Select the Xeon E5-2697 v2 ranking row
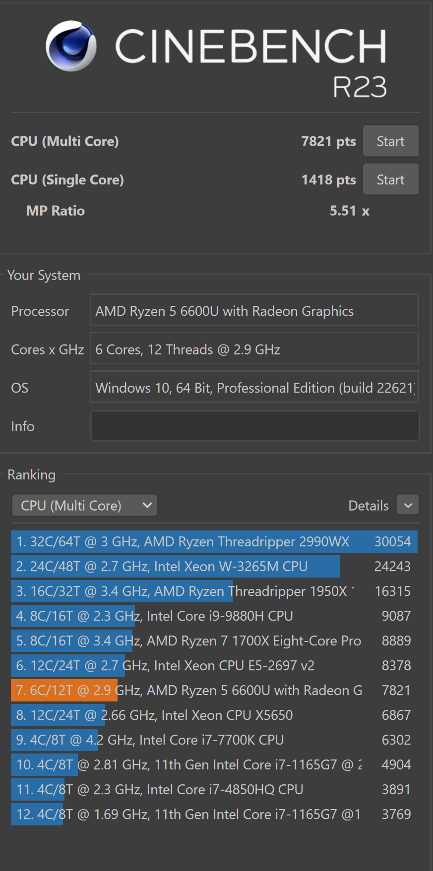The height and width of the screenshot is (871, 433). point(214,665)
